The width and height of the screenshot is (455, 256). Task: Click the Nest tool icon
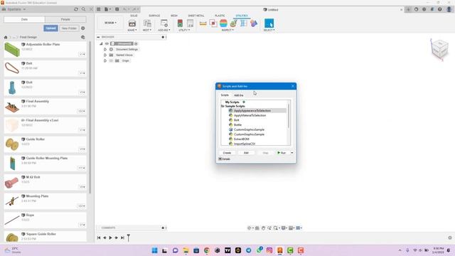pos(147,23)
